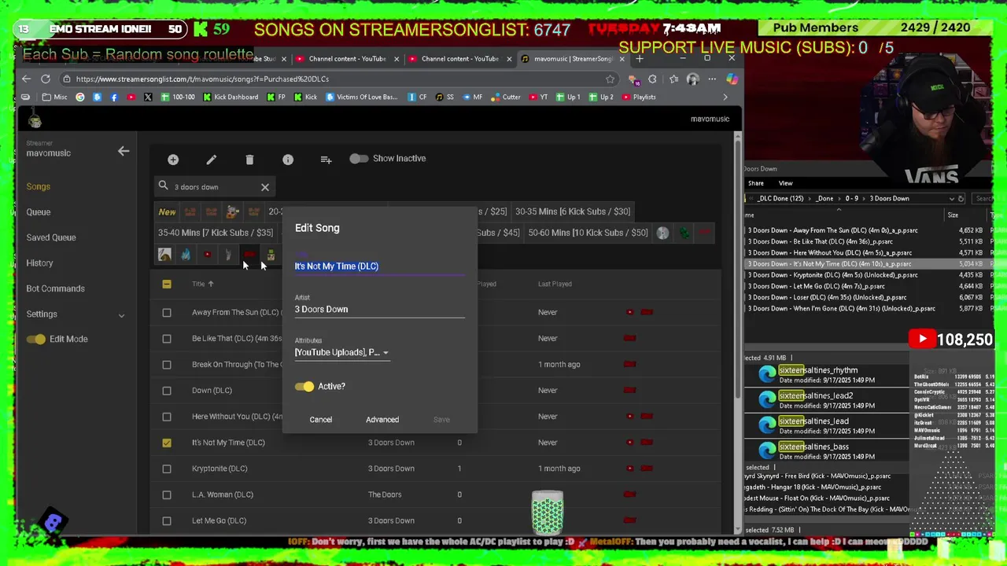Open View tab in file explorer
1007x566 pixels.
click(785, 183)
